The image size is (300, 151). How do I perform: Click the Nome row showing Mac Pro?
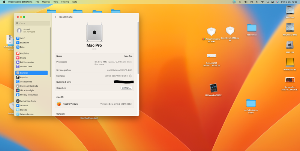pyautogui.click(x=94, y=56)
